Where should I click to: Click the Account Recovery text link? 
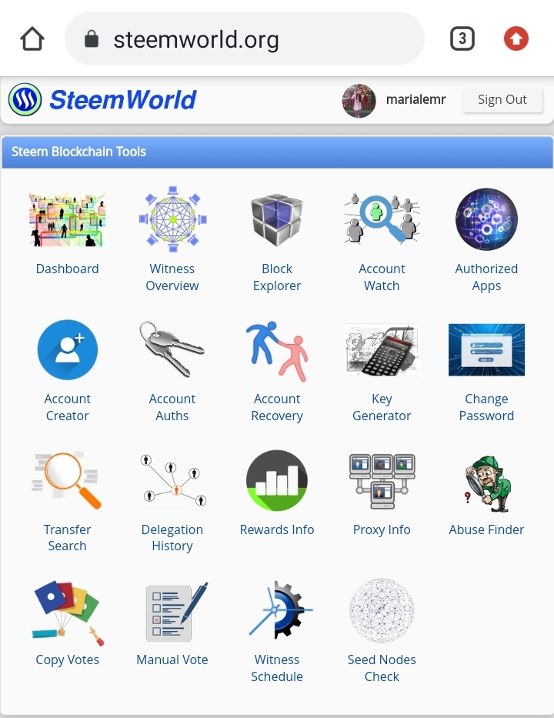click(277, 407)
